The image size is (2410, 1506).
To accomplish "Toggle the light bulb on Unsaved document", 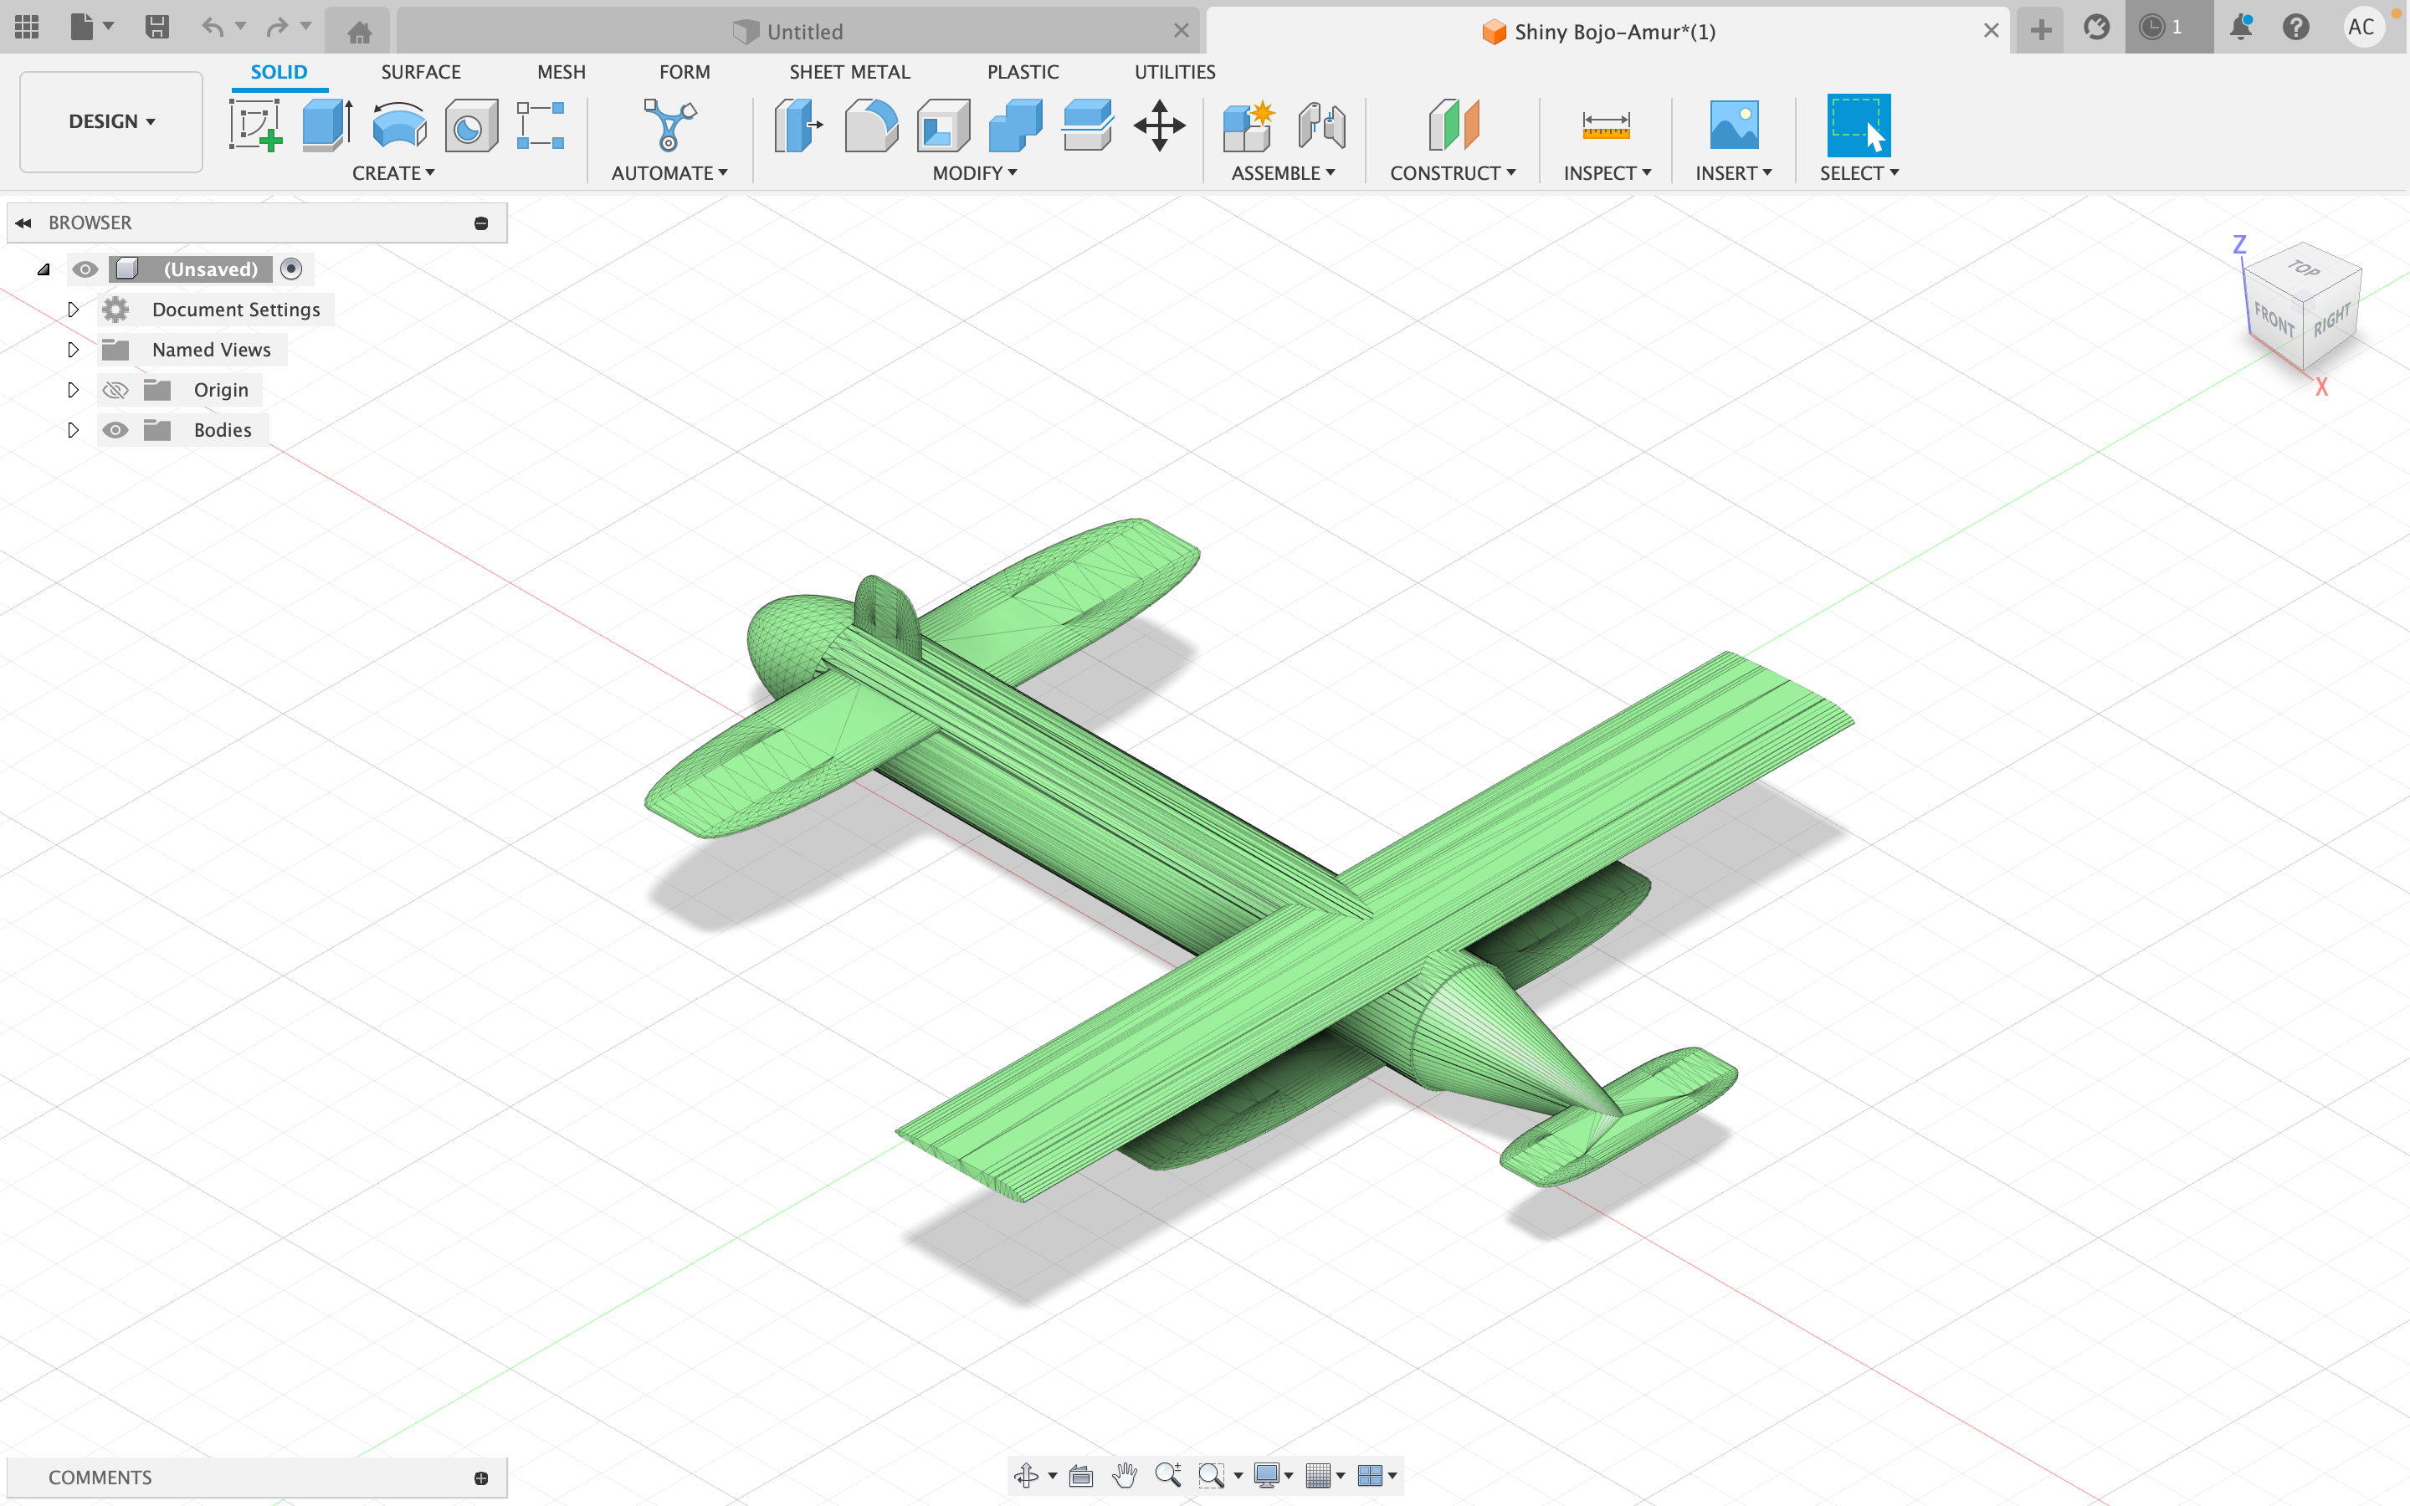I will pyautogui.click(x=84, y=269).
